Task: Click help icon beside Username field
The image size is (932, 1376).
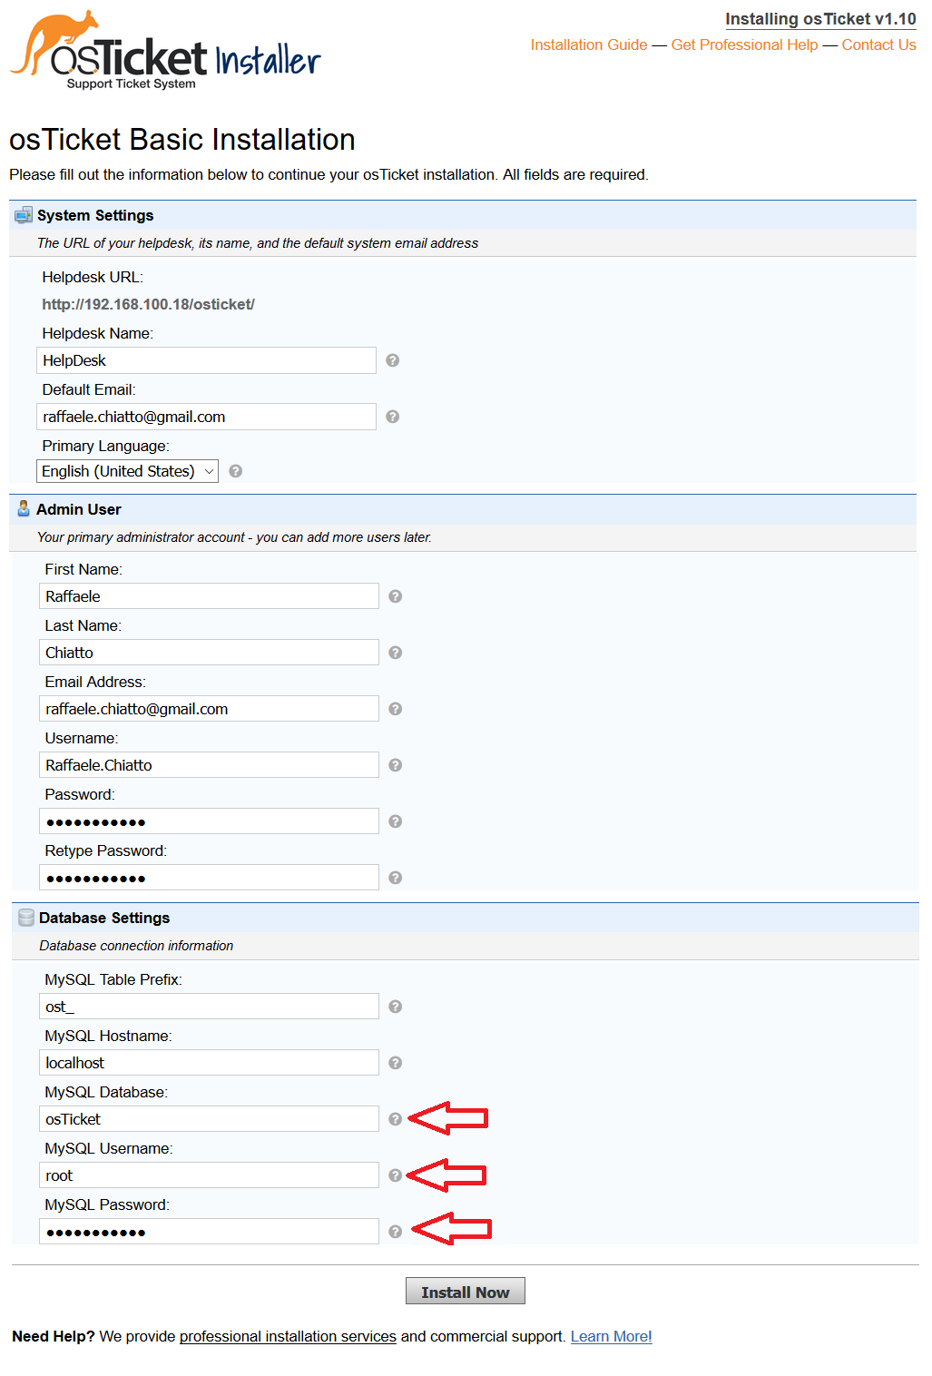Action: 395,765
